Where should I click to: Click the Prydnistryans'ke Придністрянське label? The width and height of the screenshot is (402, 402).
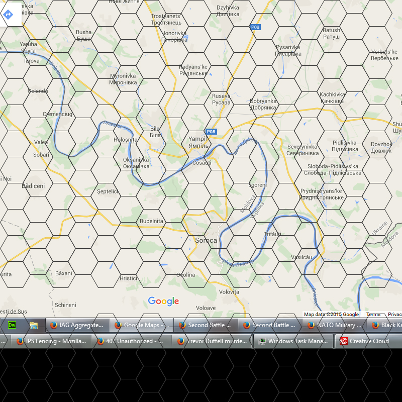tap(321, 194)
